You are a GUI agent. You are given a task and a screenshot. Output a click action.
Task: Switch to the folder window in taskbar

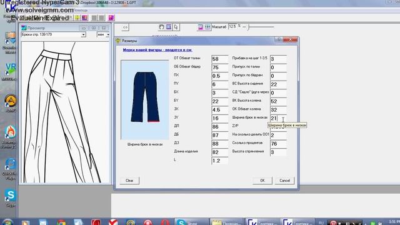click(226, 222)
